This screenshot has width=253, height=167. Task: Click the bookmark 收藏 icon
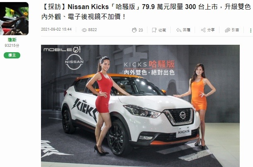(154, 30)
